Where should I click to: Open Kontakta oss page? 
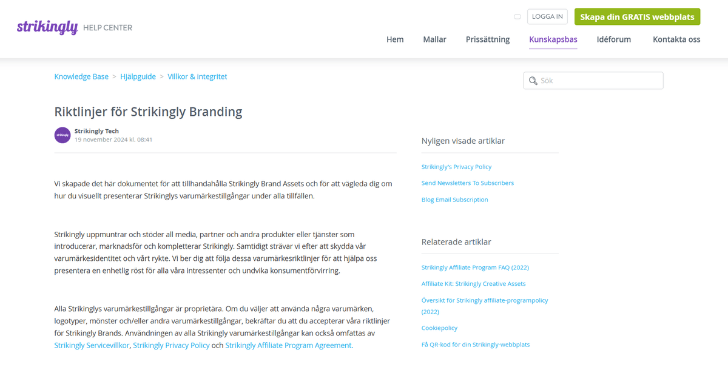click(x=676, y=39)
